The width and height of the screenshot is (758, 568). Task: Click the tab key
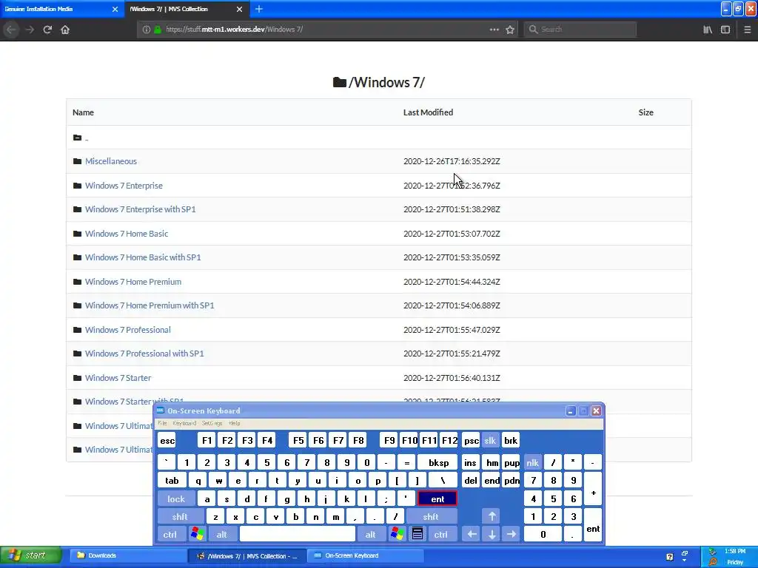tap(172, 481)
